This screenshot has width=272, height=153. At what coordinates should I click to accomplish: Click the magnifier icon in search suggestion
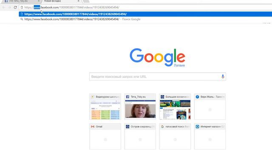click(22, 19)
